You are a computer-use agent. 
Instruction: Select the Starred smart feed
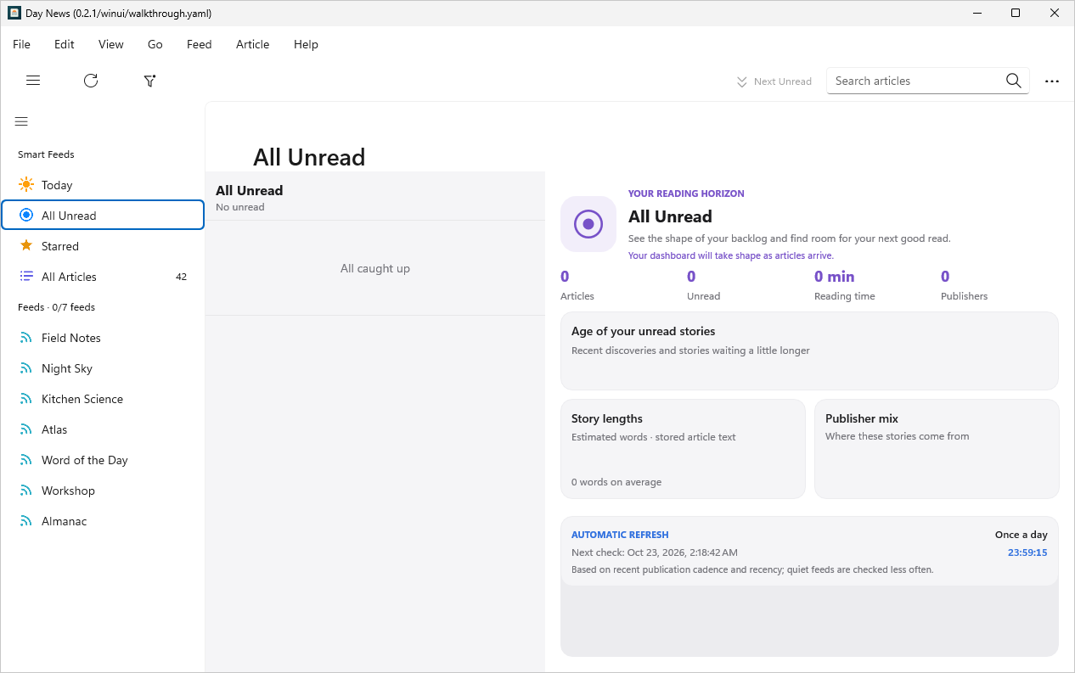click(x=103, y=246)
